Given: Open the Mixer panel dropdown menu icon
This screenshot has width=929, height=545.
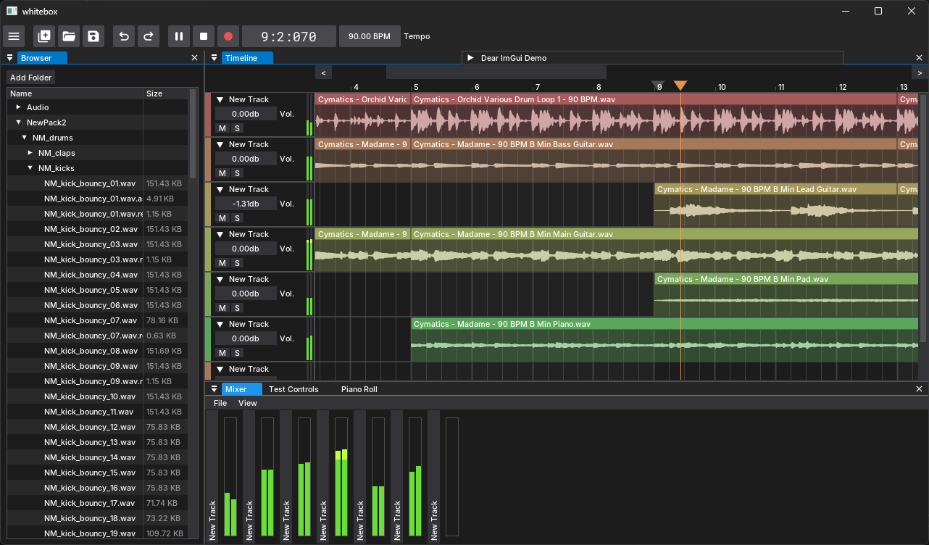Looking at the screenshot, I should pyautogui.click(x=214, y=389).
